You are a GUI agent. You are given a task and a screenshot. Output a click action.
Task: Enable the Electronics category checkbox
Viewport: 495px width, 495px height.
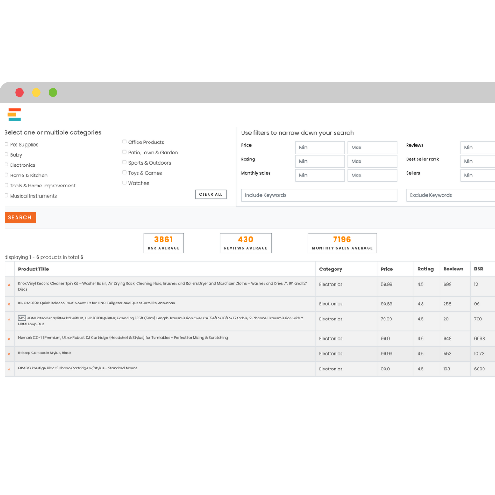coord(6,165)
